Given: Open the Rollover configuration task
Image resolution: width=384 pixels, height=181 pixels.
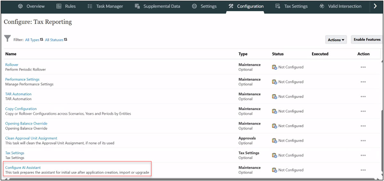Looking at the screenshot, I should 12,65.
